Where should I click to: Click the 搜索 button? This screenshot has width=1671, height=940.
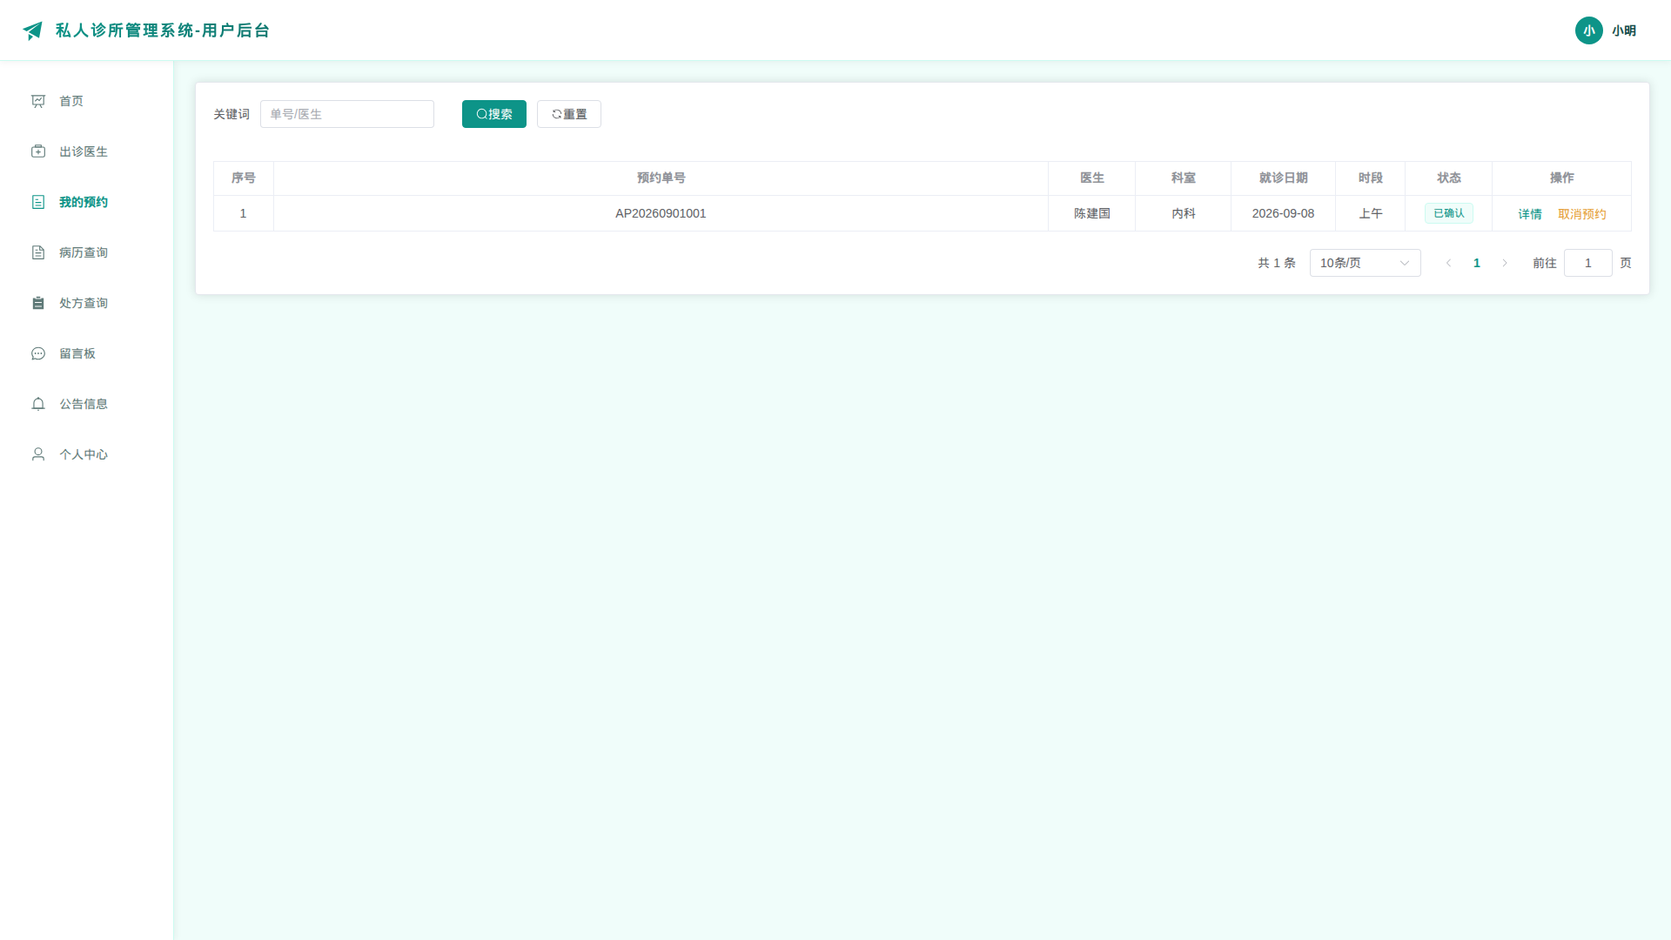[x=494, y=114]
